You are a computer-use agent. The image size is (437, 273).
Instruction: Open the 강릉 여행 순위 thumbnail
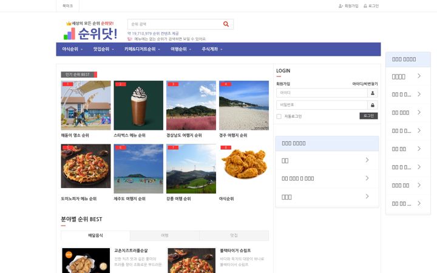[191, 169]
